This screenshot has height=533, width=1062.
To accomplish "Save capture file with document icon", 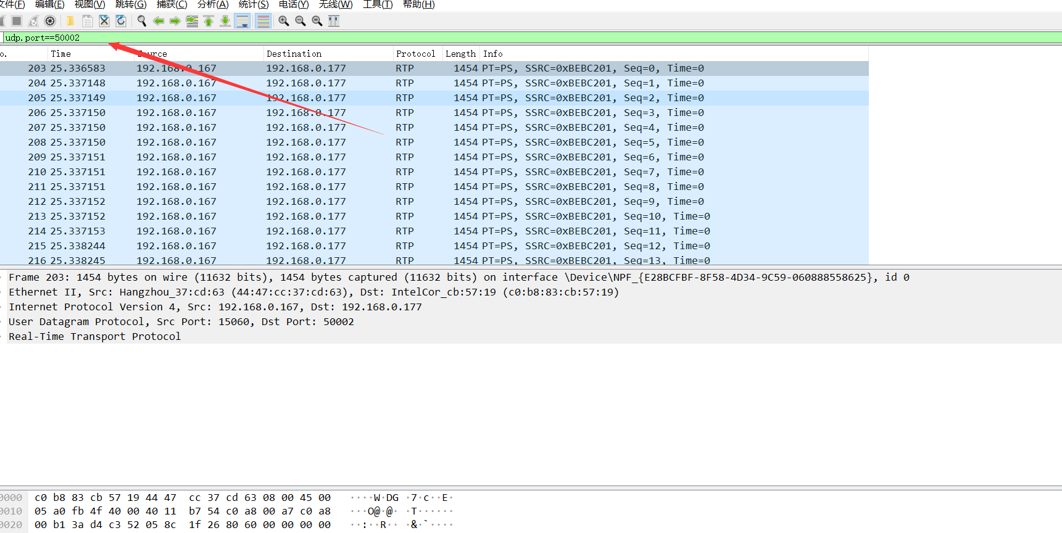I will (87, 21).
